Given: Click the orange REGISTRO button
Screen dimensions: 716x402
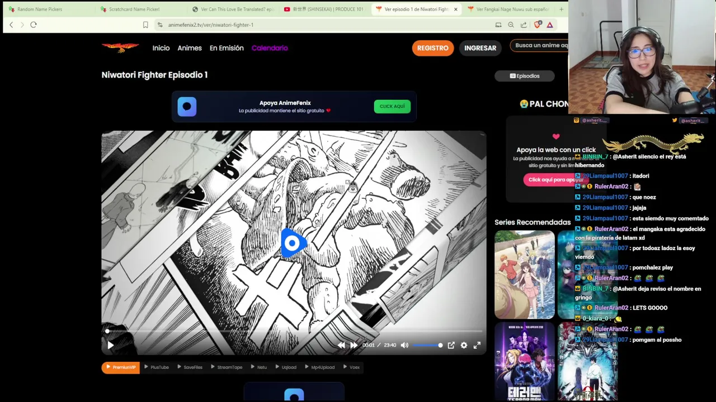Looking at the screenshot, I should [432, 48].
